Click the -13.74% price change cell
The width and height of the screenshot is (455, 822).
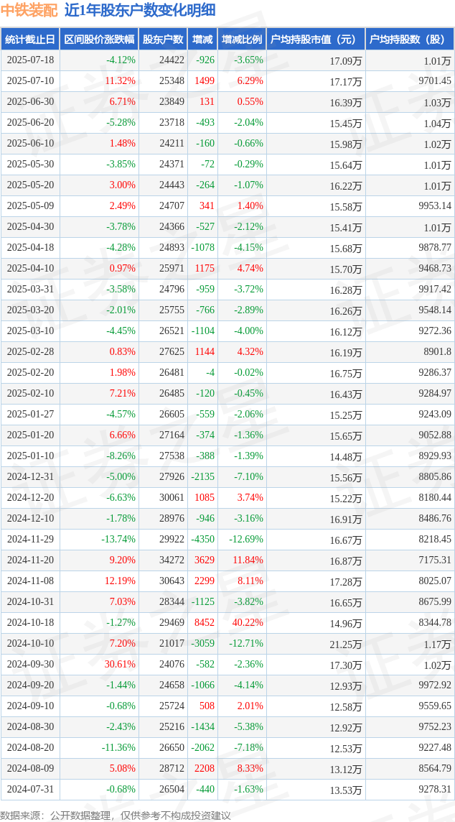[118, 539]
